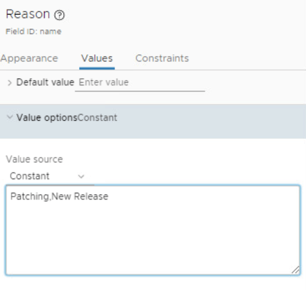Expand the Default value chevron

[x=10, y=83]
